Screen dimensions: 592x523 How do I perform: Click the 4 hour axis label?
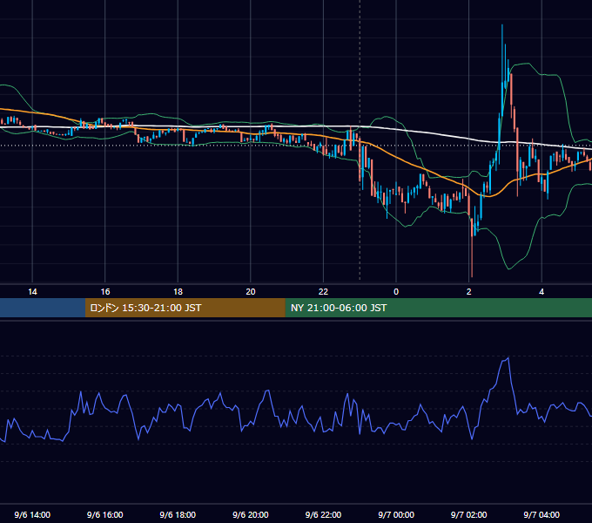tap(542, 292)
